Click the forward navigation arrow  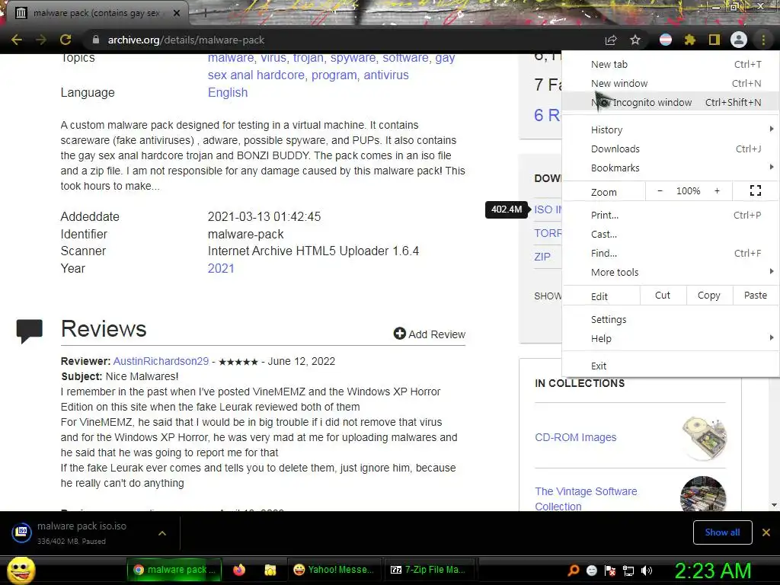coord(41,40)
